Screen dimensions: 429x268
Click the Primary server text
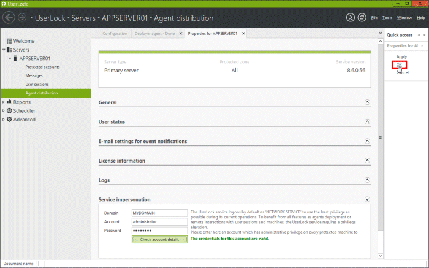tap(121, 71)
